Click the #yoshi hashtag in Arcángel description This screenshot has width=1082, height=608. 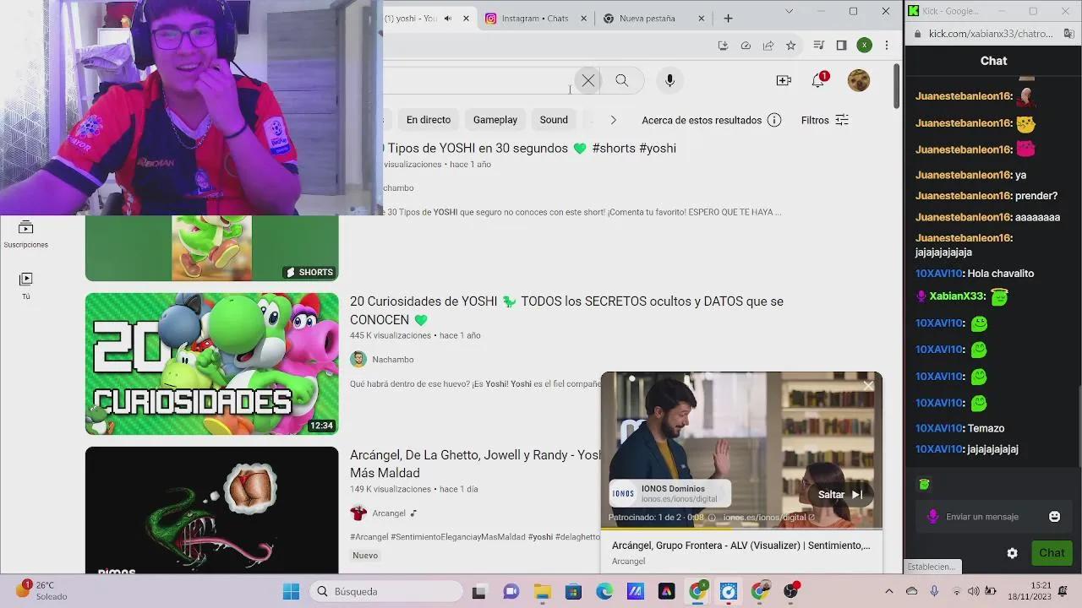(540, 536)
